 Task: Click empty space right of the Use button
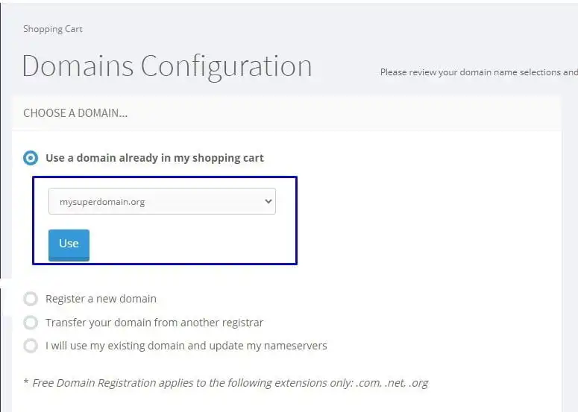point(186,244)
